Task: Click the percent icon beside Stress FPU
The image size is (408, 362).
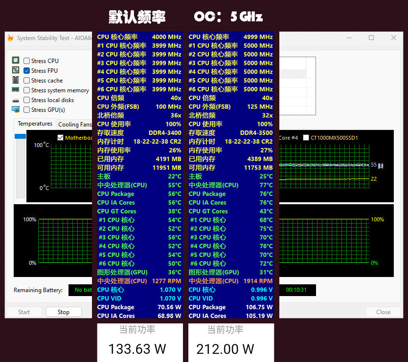Action: click(x=16, y=70)
